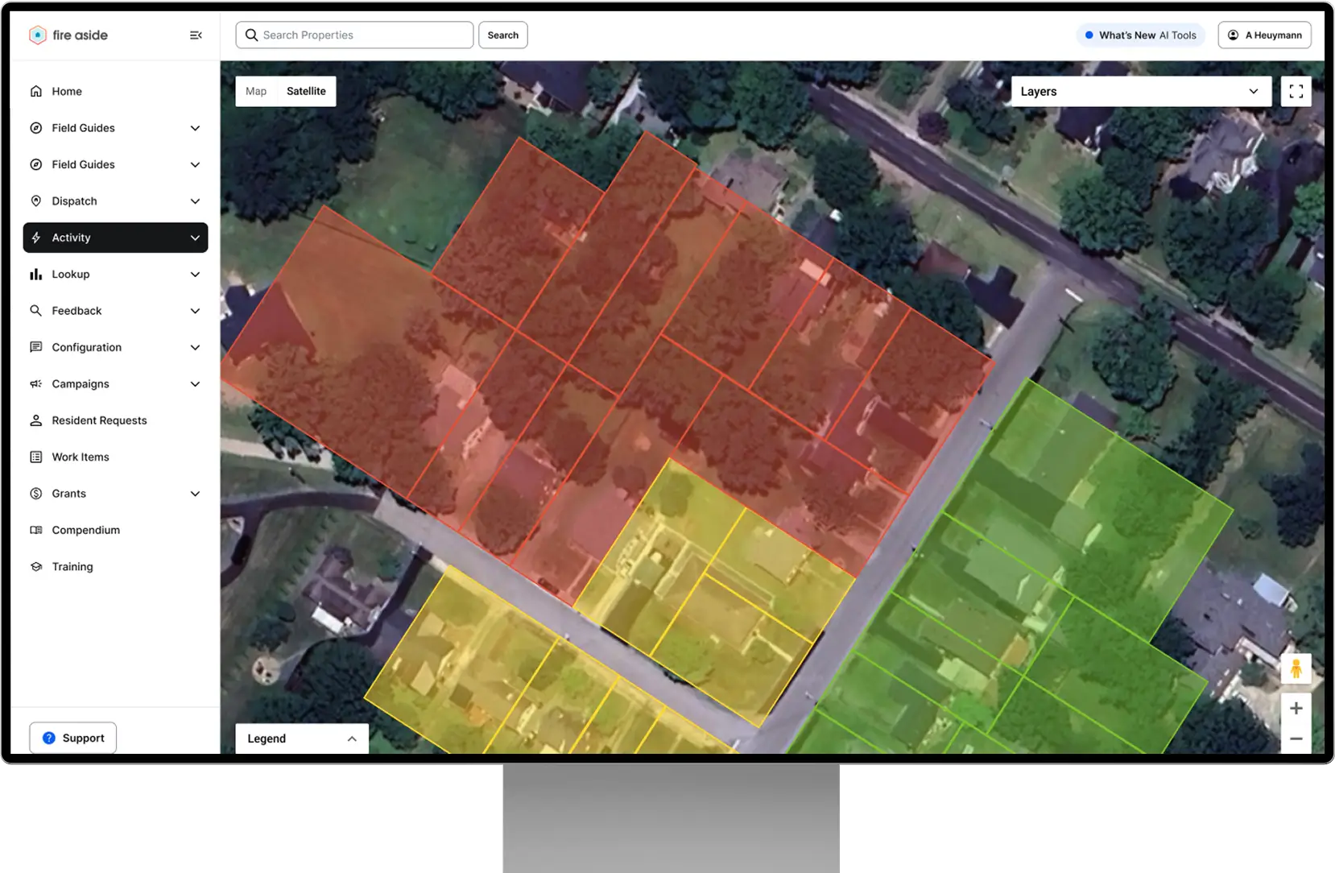Click the Dispatch pin icon
Image resolution: width=1335 pixels, height=873 pixels.
tap(36, 201)
